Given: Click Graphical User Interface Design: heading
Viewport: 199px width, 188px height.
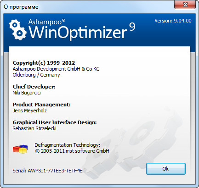Looking at the screenshot, I should (55, 122).
